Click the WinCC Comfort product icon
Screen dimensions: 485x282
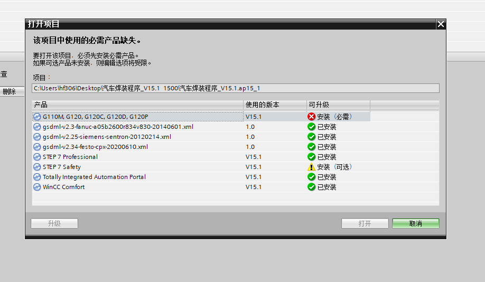37,187
